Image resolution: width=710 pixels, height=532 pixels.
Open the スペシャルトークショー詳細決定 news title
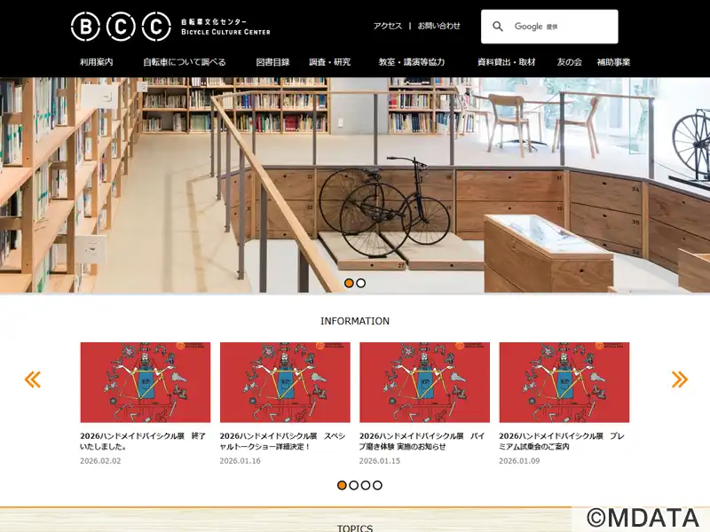tap(282, 441)
